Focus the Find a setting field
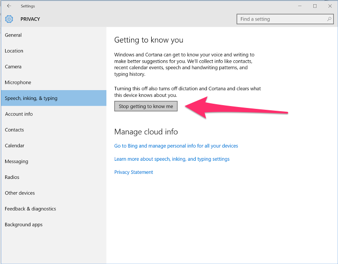 coord(285,19)
